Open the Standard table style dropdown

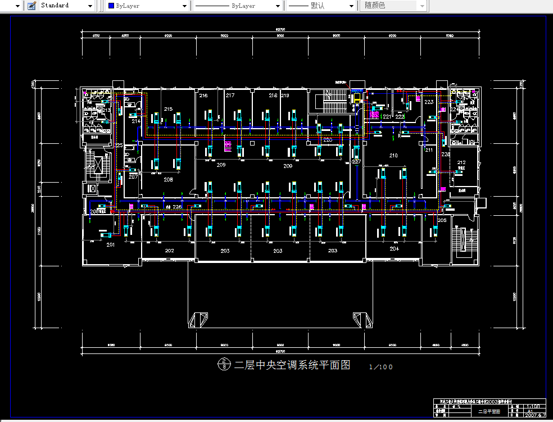[x=66, y=6]
